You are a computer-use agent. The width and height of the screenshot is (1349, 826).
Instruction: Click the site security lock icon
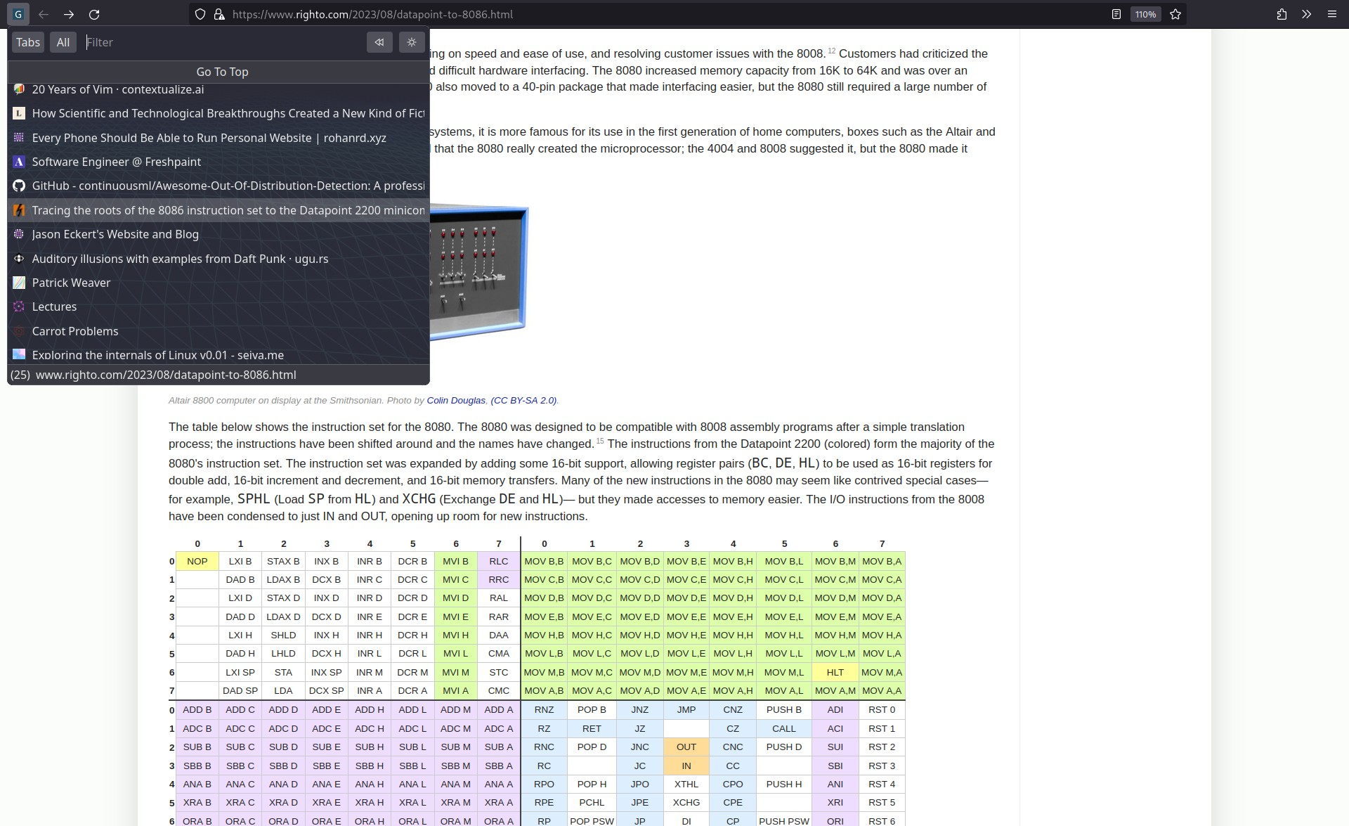tap(219, 14)
